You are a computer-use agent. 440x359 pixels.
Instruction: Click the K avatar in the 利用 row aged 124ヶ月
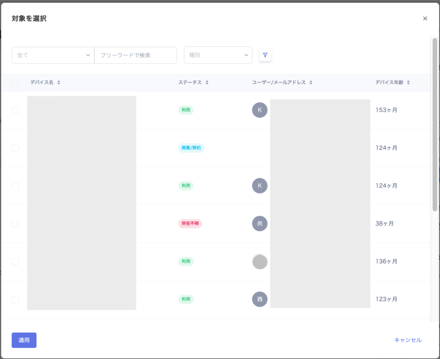pyautogui.click(x=260, y=186)
